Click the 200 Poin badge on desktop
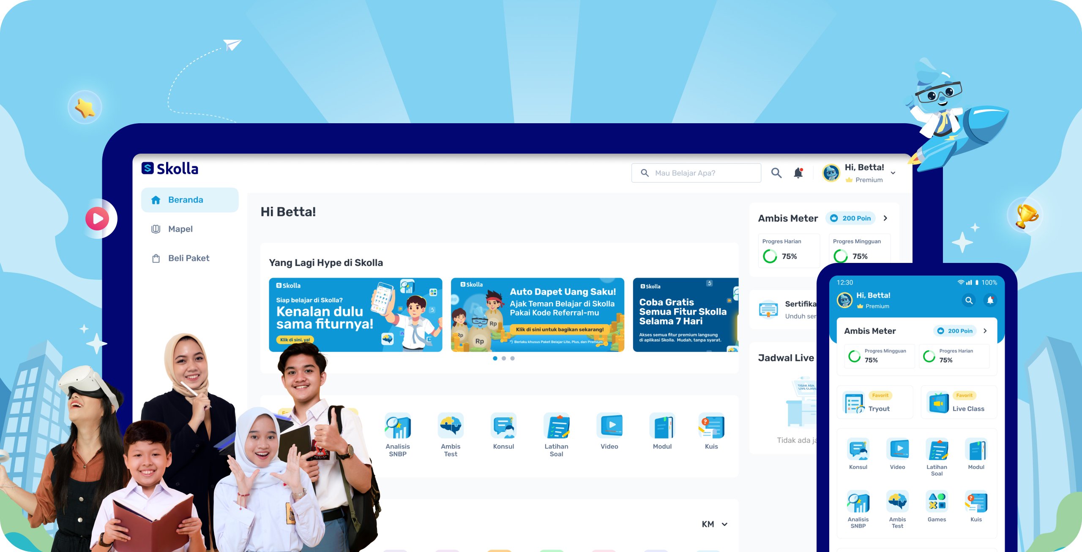Image resolution: width=1082 pixels, height=552 pixels. pos(851,218)
